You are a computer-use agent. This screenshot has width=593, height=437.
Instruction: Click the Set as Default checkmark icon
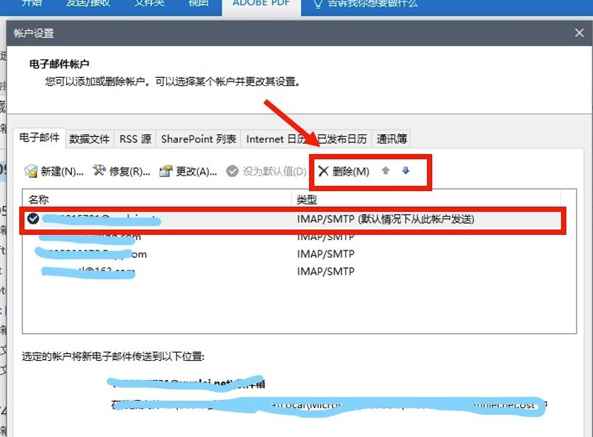point(232,171)
